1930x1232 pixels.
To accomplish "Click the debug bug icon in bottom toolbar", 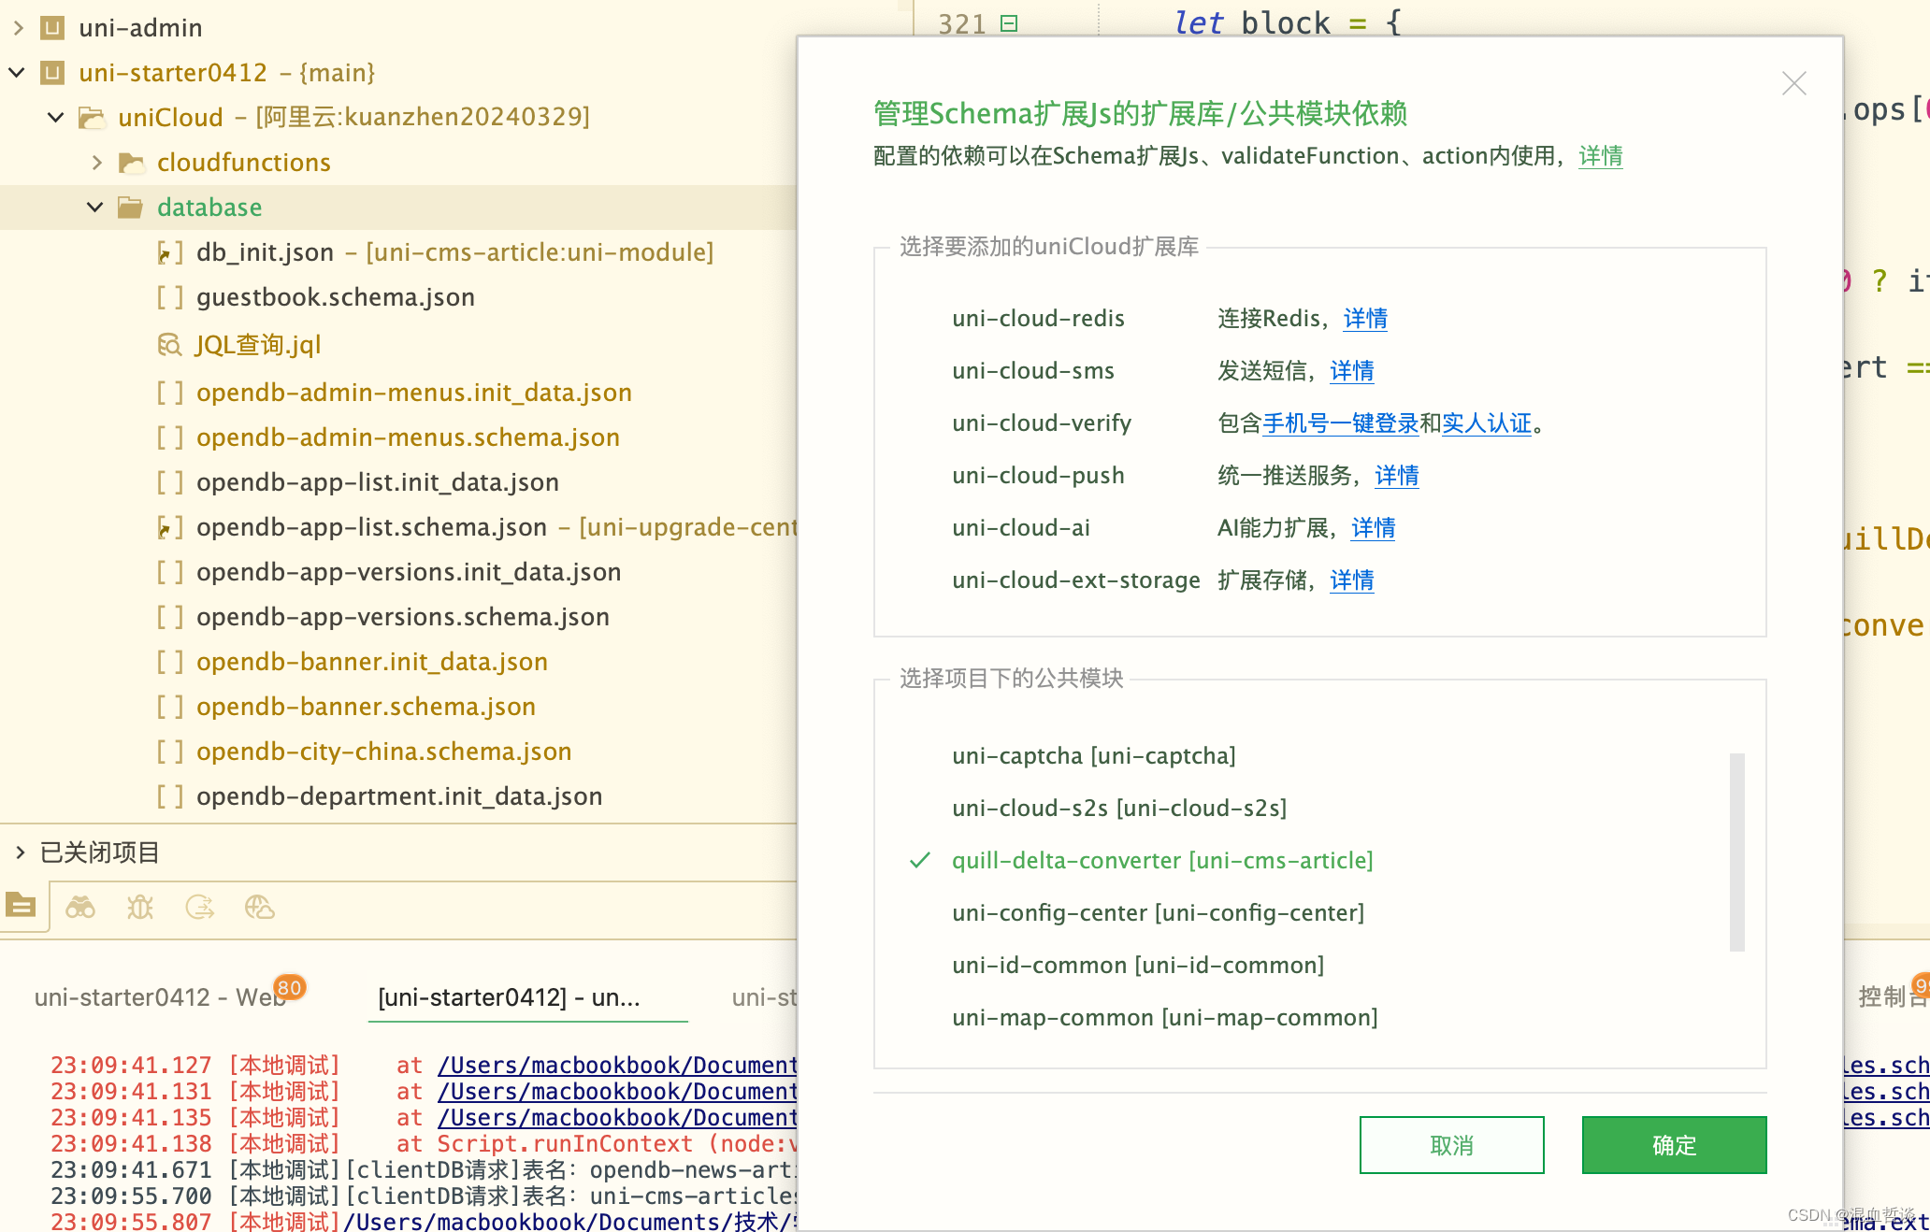I will pos(140,906).
